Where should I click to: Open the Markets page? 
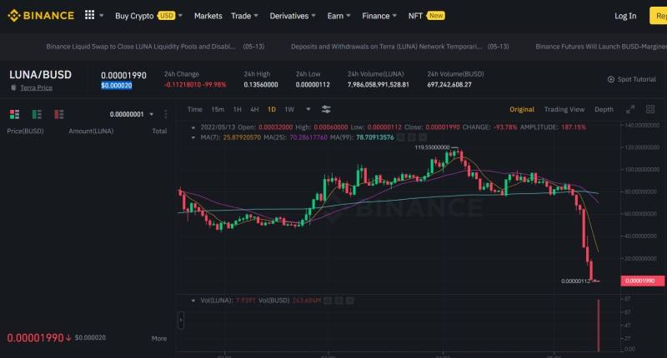[x=208, y=16]
